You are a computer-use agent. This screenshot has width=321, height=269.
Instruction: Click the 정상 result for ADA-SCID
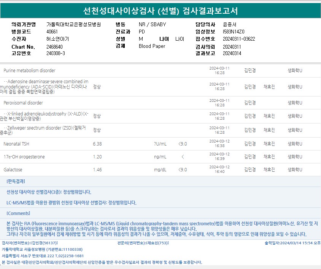point(97,87)
